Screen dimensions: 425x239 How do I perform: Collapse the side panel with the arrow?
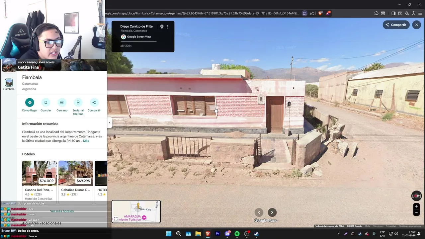[110, 122]
